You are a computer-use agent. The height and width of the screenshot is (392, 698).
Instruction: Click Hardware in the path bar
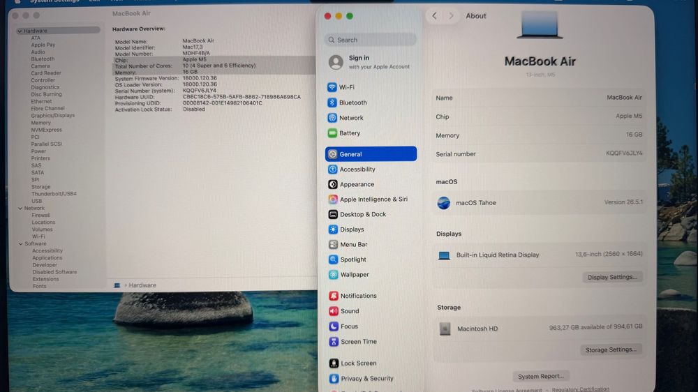[x=142, y=285]
